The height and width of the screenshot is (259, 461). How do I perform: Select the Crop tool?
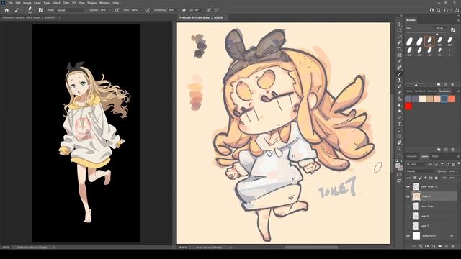coord(399,49)
